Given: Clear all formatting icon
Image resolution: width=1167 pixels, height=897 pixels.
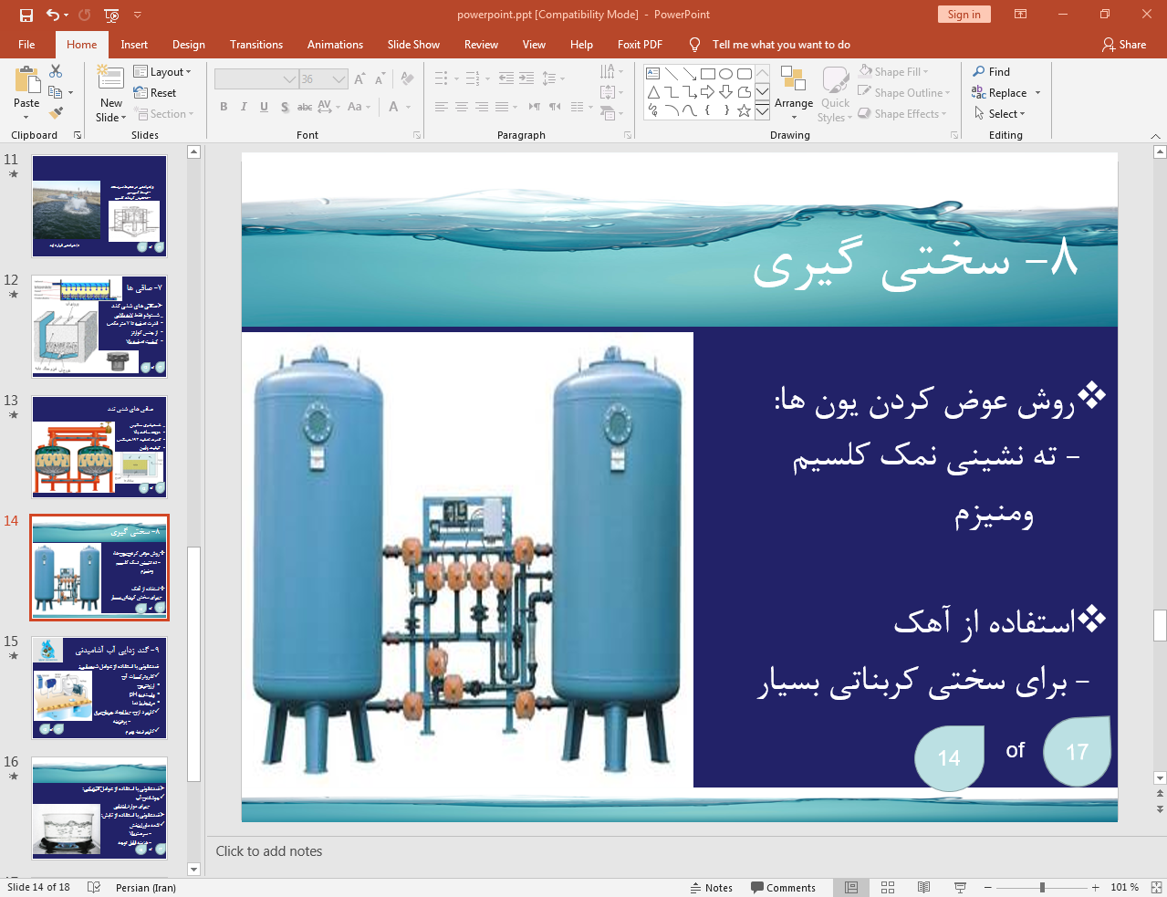Looking at the screenshot, I should point(407,79).
